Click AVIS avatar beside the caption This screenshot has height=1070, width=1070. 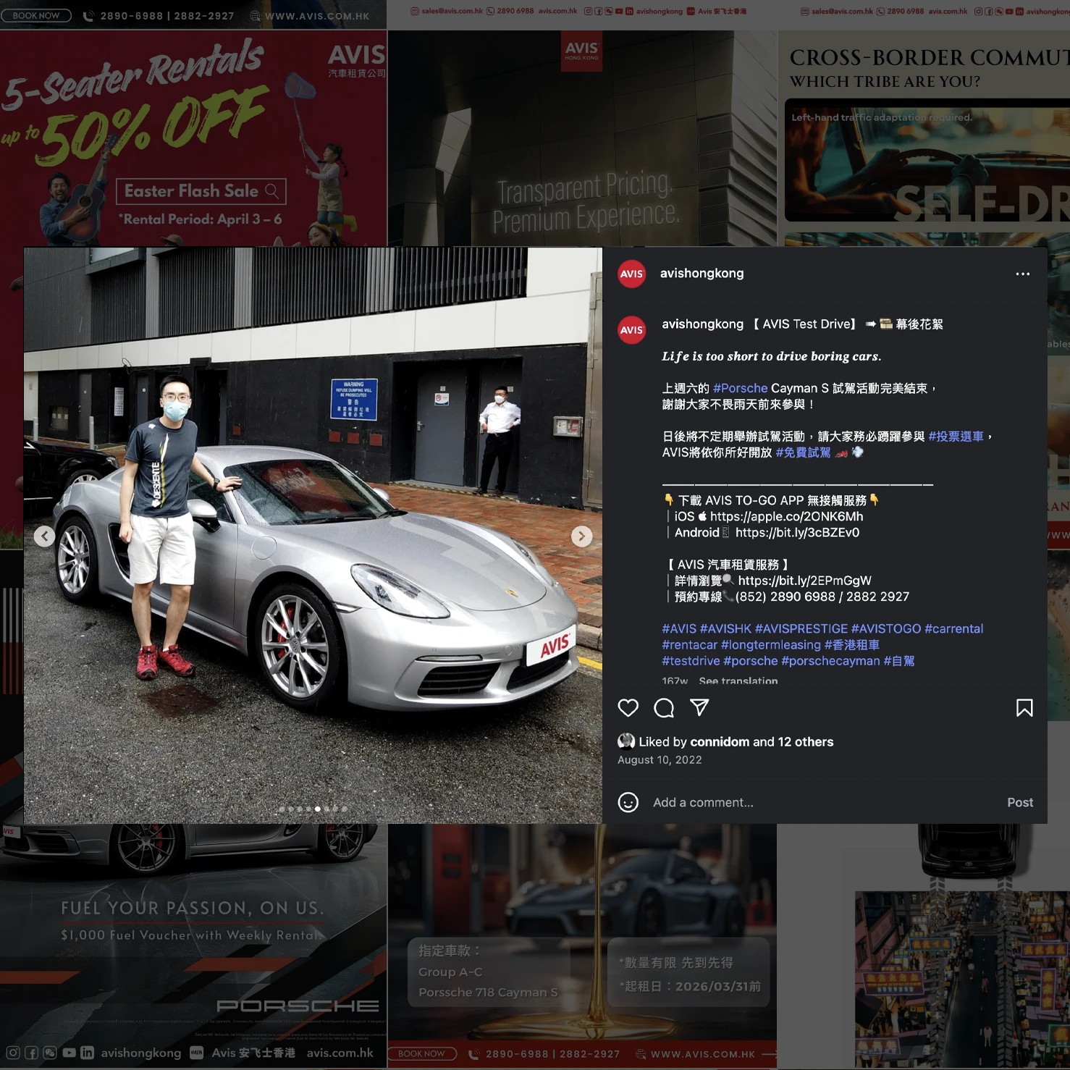[631, 330]
